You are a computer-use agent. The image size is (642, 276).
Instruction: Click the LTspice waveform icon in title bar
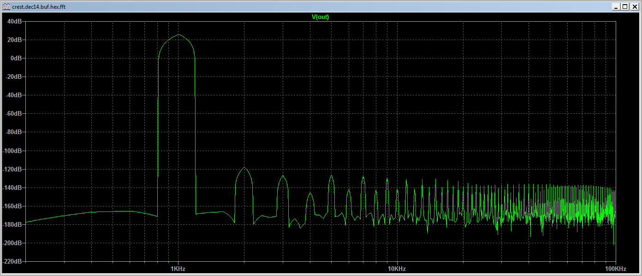click(6, 7)
